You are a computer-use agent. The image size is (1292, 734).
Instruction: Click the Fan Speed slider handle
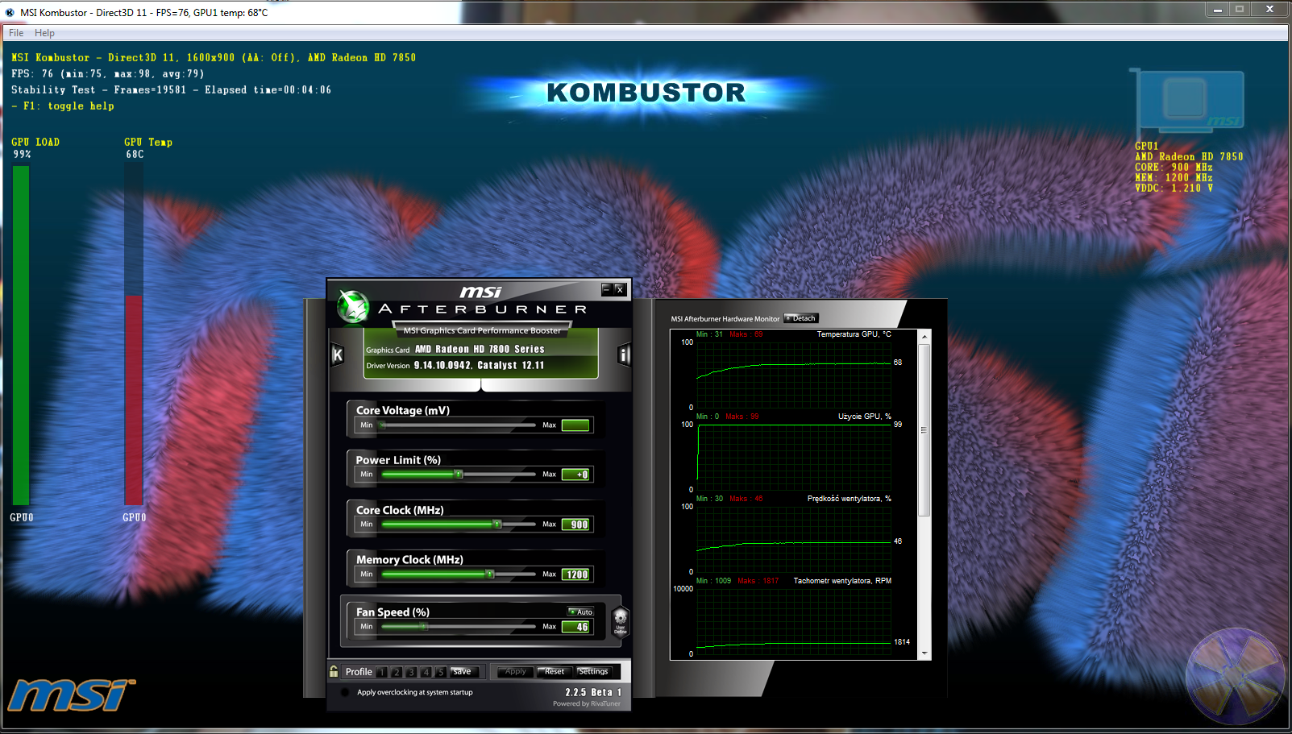pyautogui.click(x=423, y=626)
